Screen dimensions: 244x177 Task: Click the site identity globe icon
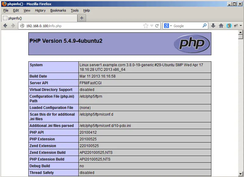point(22,26)
